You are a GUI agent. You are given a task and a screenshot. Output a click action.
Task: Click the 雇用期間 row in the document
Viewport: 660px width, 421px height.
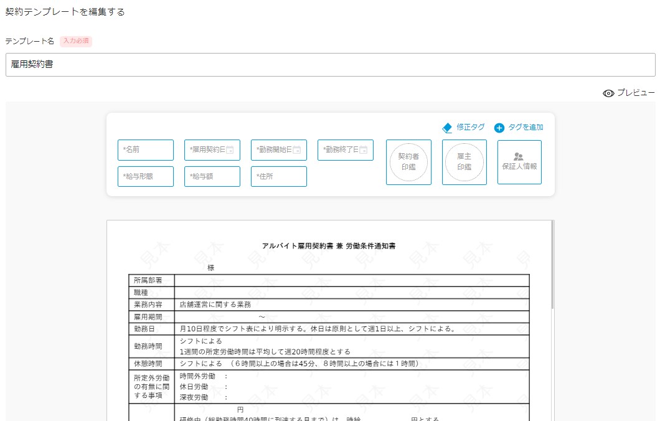point(329,317)
